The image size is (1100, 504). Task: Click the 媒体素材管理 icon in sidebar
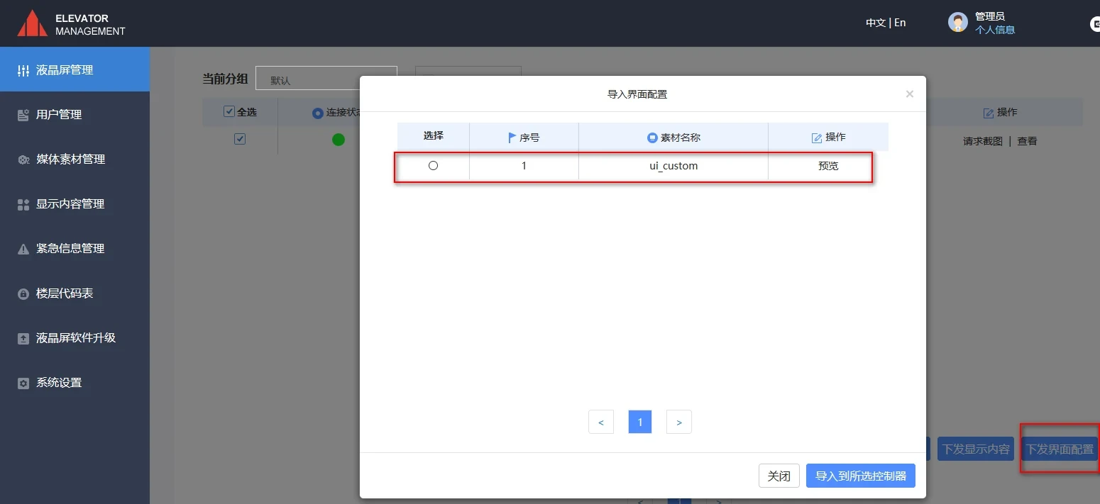[x=23, y=159]
